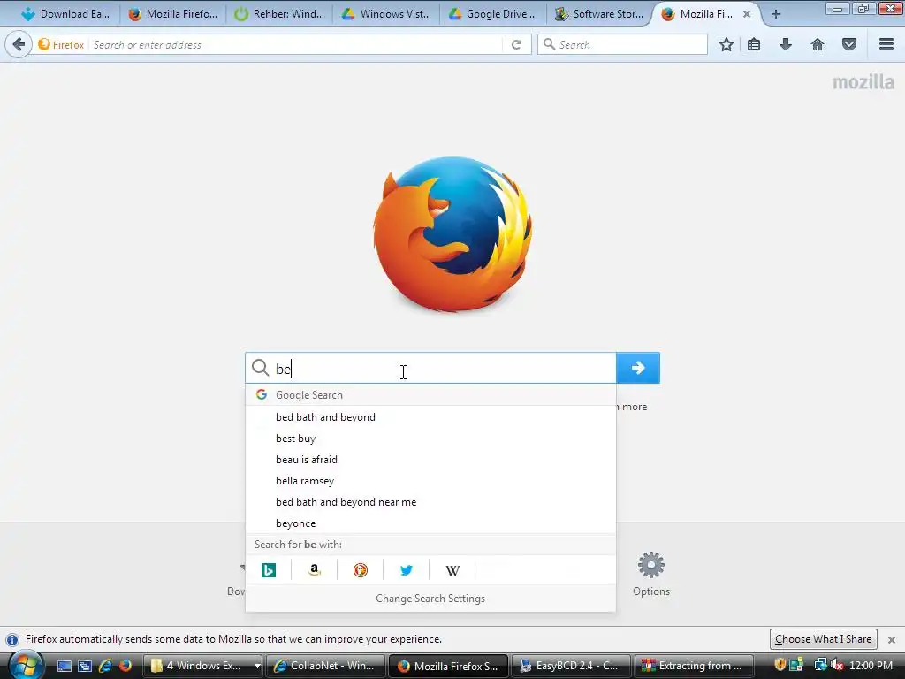Switch to Extracting from taskbar window
This screenshot has height=679, width=905.
click(x=695, y=666)
